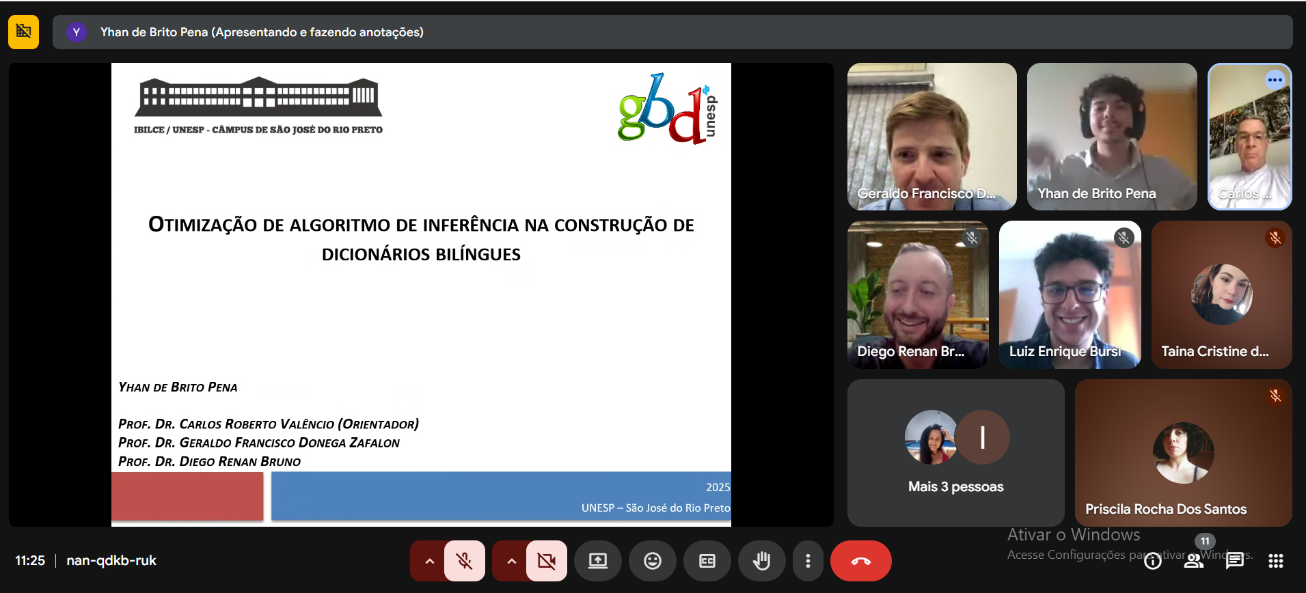1306x593 pixels.
Task: Click the present screen button
Action: [x=598, y=561]
